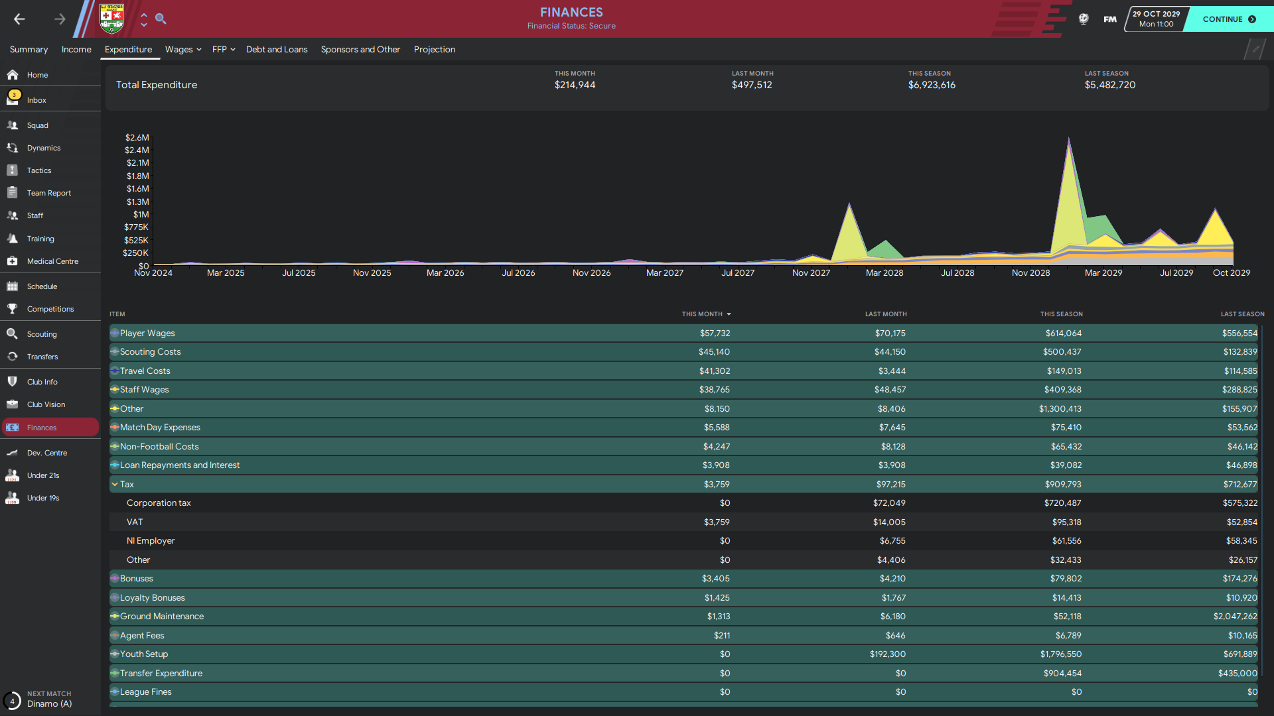Sort by the Item column header
This screenshot has width=1274, height=716.
(x=117, y=314)
